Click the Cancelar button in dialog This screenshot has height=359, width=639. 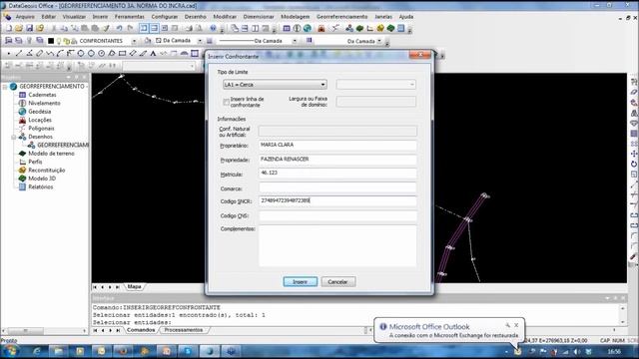tap(338, 281)
